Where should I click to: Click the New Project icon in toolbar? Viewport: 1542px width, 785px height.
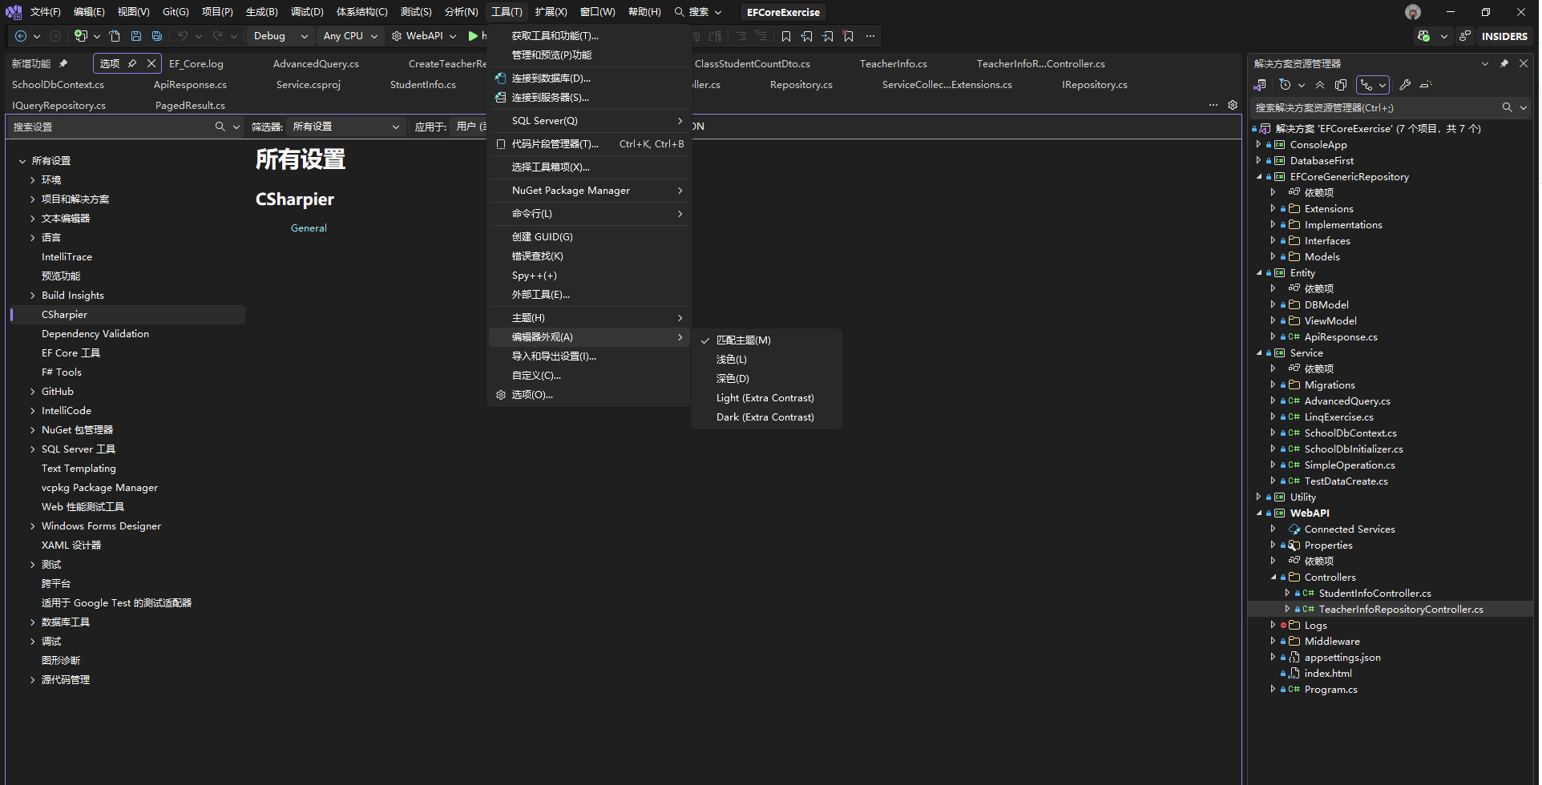[80, 36]
